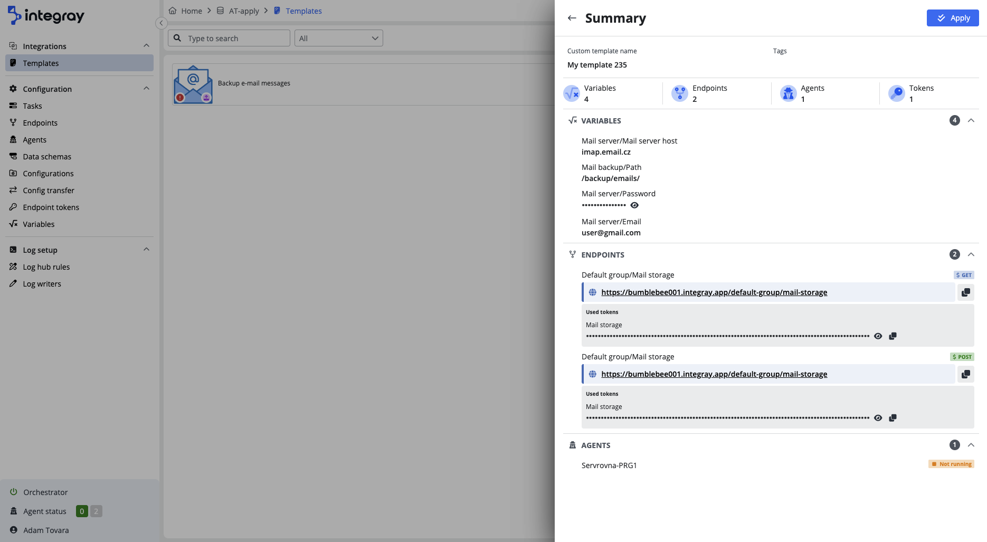Click the back arrow beside Summary
The width and height of the screenshot is (987, 542).
pos(572,18)
